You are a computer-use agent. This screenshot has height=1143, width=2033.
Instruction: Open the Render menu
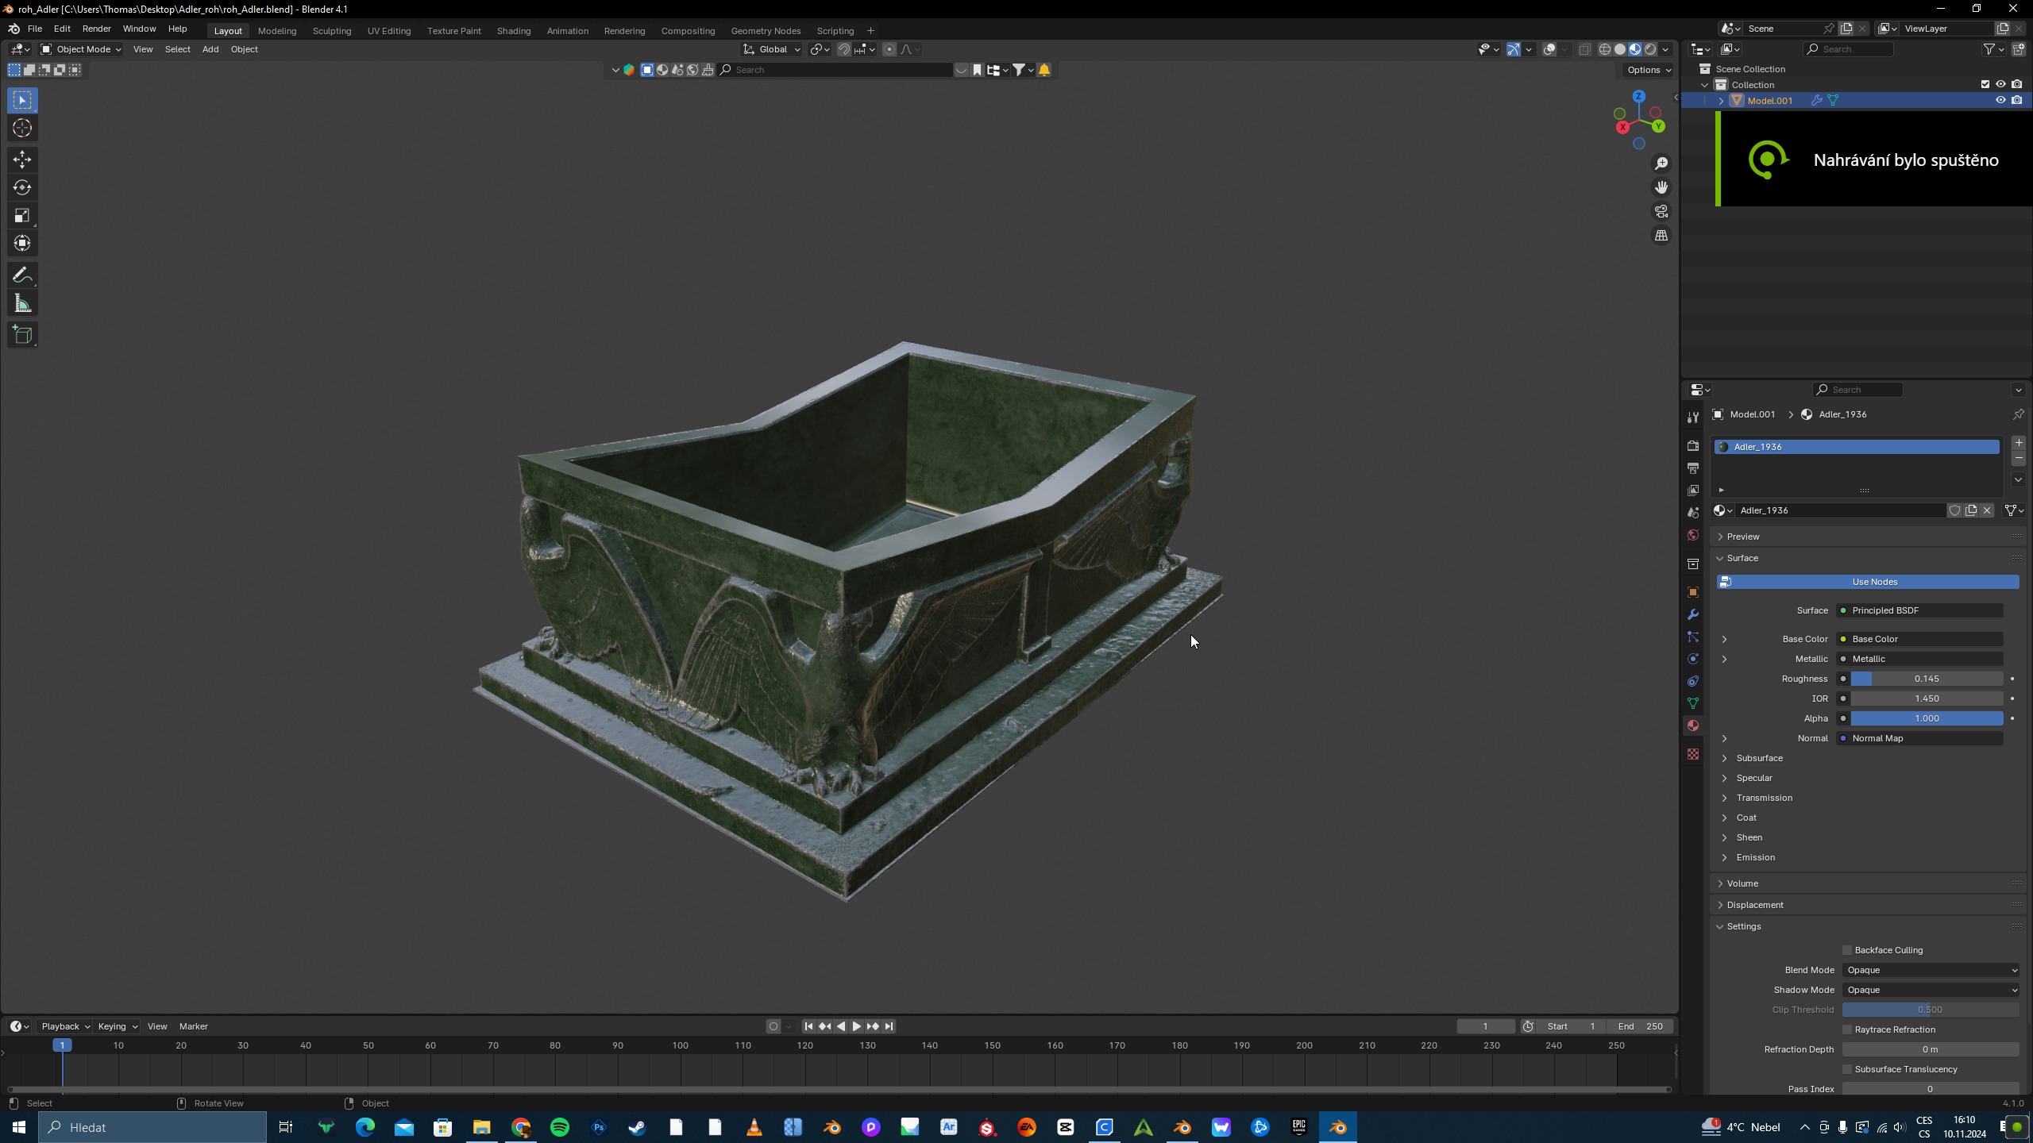[x=97, y=29]
